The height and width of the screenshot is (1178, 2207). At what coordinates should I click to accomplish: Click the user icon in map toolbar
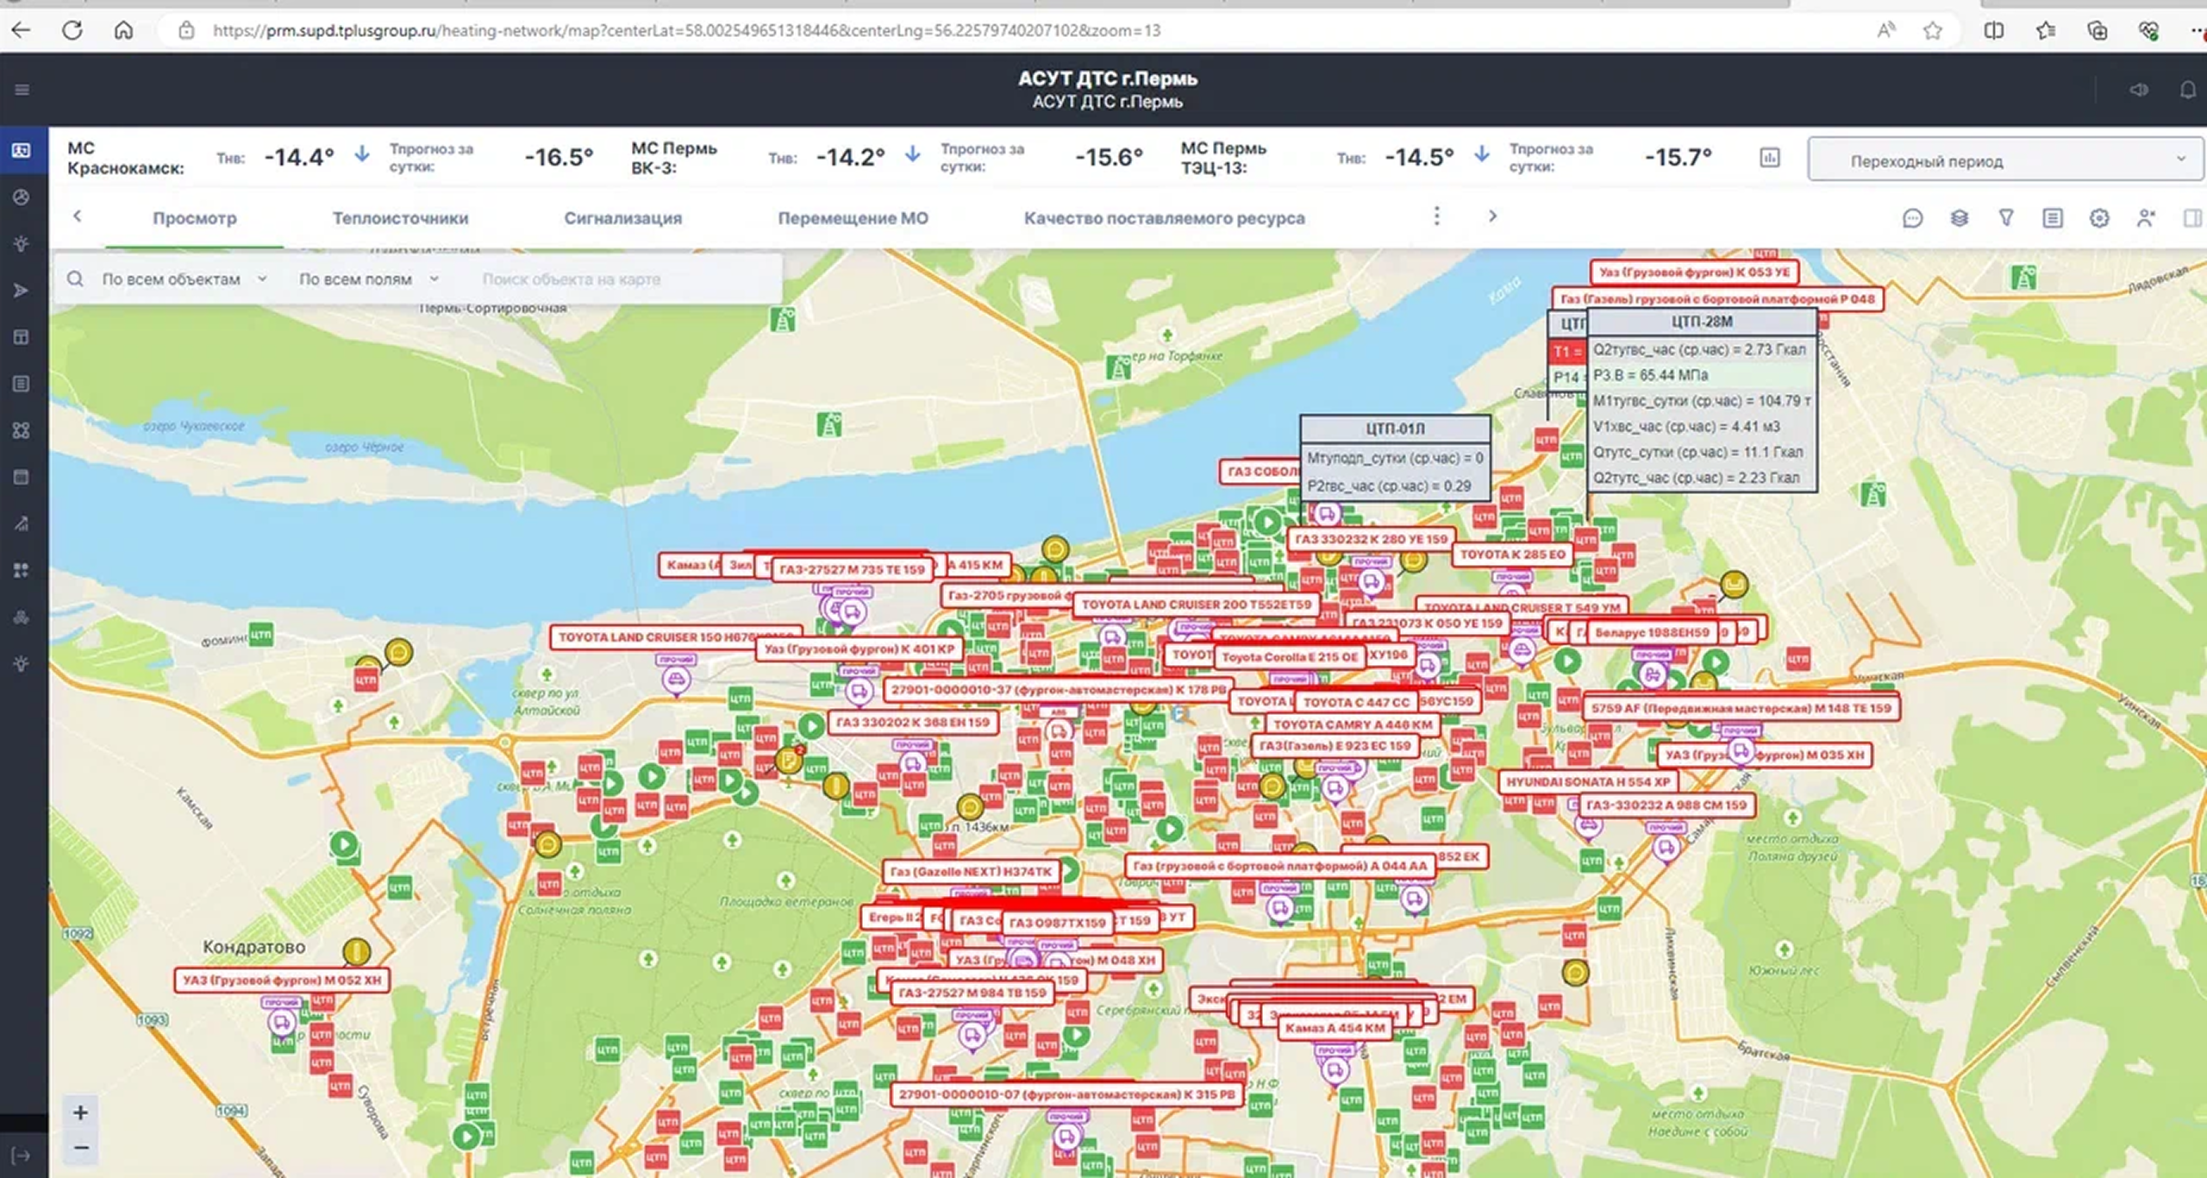tap(2146, 218)
